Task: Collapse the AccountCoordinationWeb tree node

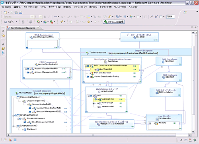Action: 26,69
